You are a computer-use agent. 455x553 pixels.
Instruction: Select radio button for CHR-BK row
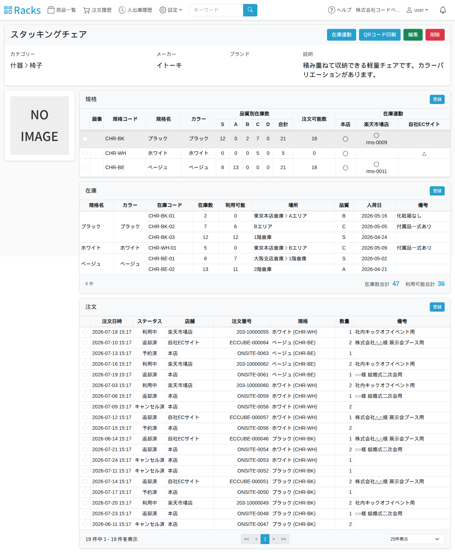coord(85,139)
